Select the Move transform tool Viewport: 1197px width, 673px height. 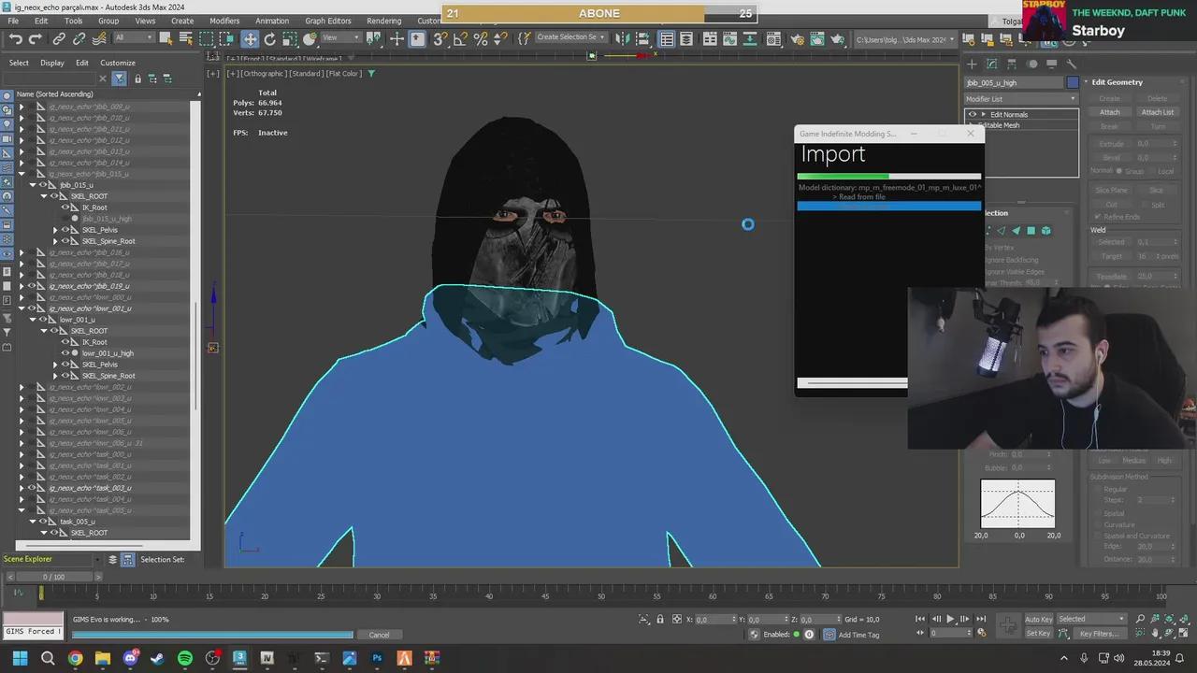coord(250,38)
